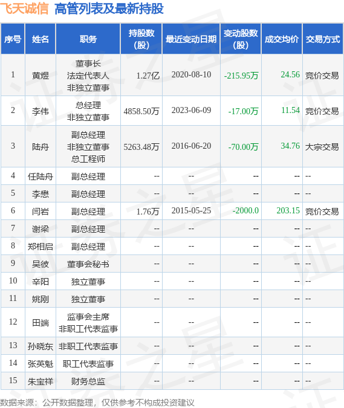
Task: Click the average price 24.56
Action: pos(290,75)
